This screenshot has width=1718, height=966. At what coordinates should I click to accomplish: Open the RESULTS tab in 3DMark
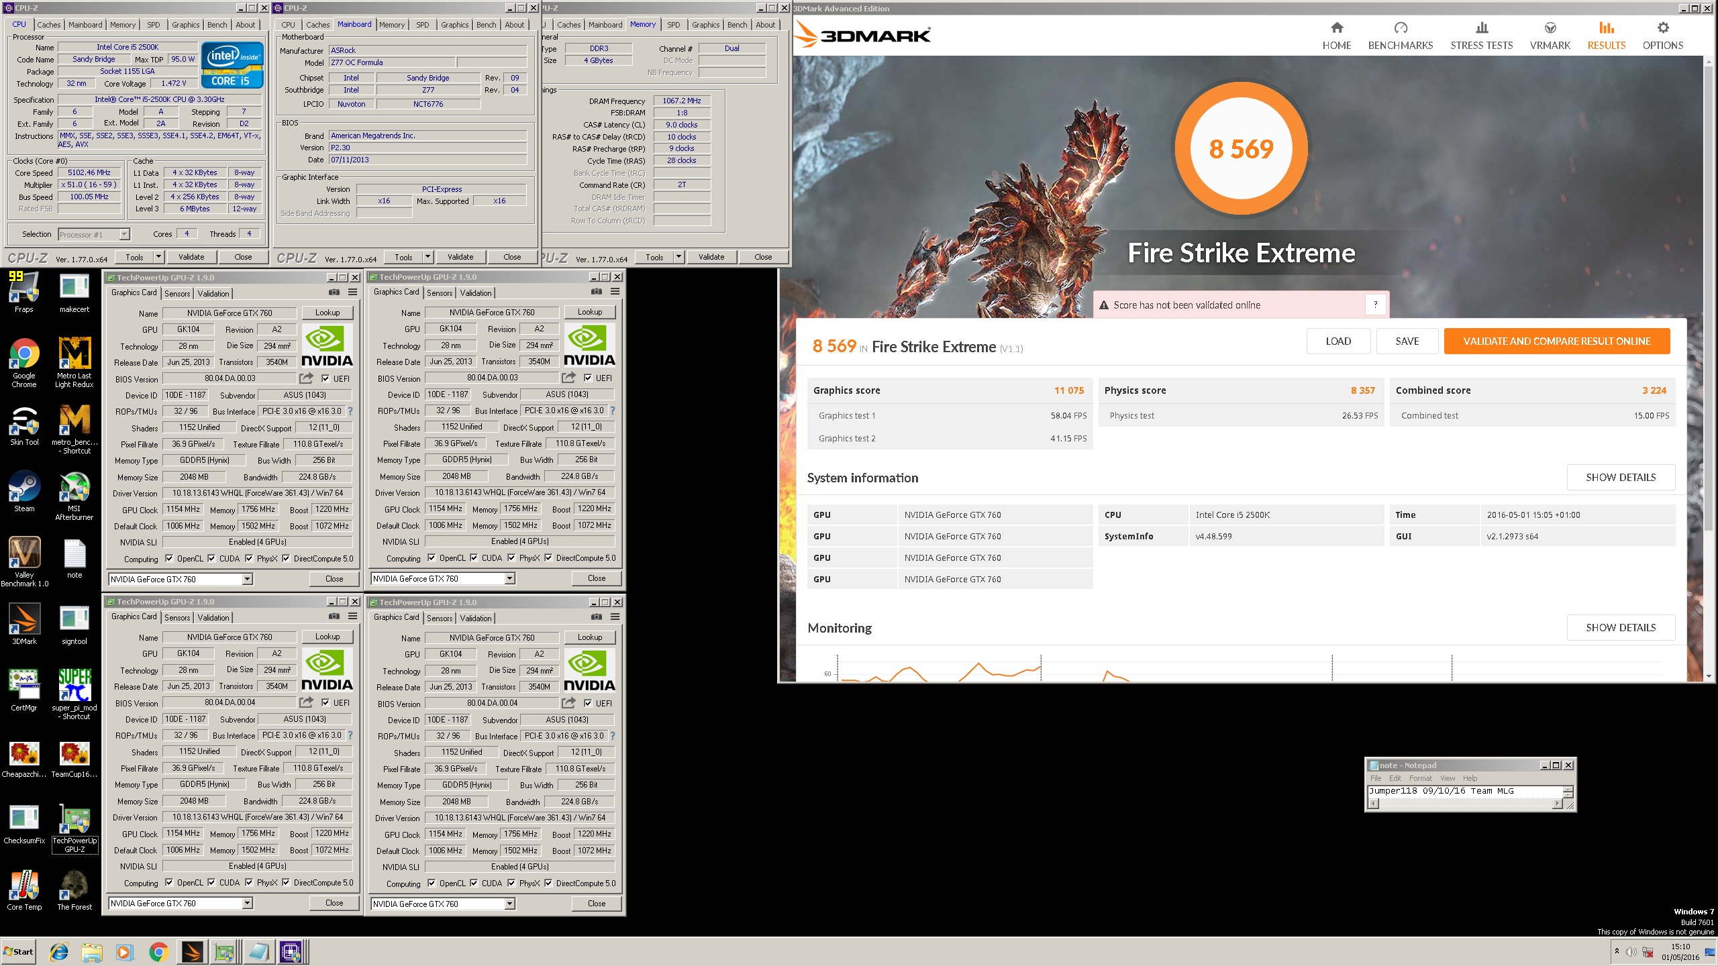tap(1606, 36)
